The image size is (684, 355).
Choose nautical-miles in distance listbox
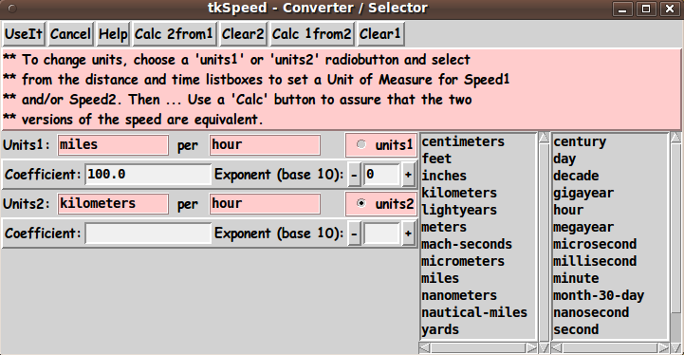click(474, 312)
